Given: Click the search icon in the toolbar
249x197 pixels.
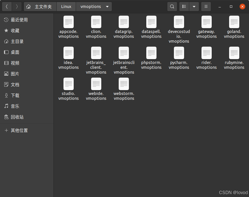Looking at the screenshot, I should pyautogui.click(x=172, y=6).
